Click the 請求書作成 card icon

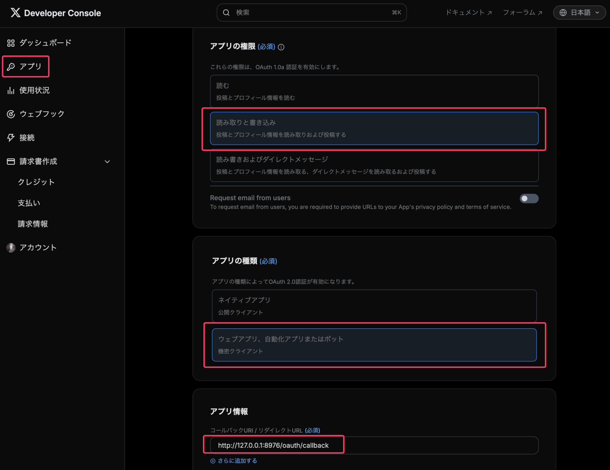click(x=11, y=161)
